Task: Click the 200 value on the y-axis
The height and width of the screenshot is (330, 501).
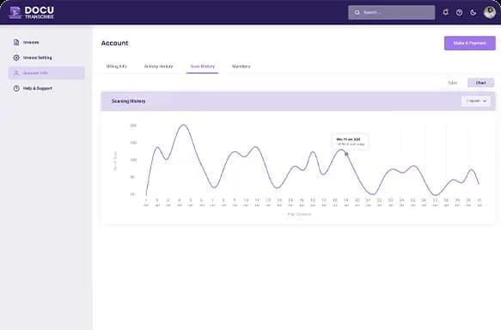Action: 133,125
